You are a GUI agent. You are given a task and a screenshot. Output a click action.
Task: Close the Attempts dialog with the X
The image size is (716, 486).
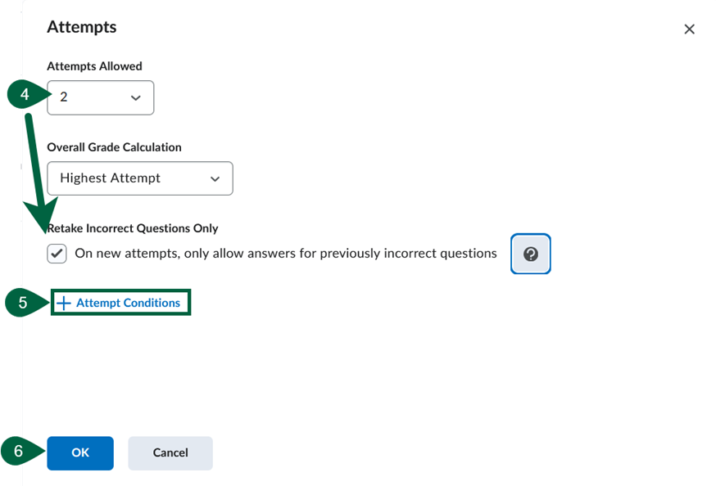[x=689, y=29]
